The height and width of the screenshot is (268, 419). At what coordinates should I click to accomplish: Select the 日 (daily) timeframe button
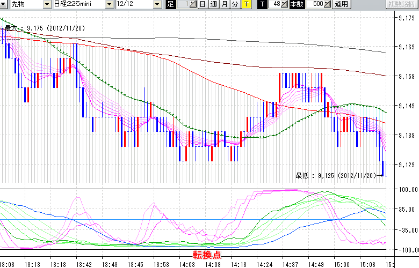coord(203,4)
